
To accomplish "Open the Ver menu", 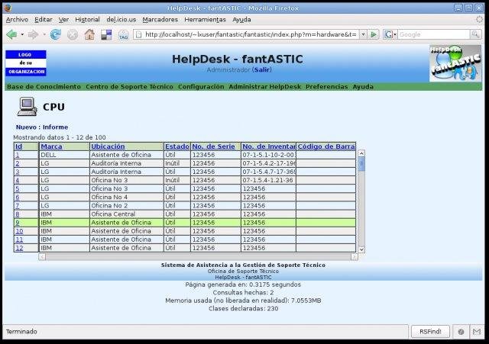I will click(x=63, y=20).
